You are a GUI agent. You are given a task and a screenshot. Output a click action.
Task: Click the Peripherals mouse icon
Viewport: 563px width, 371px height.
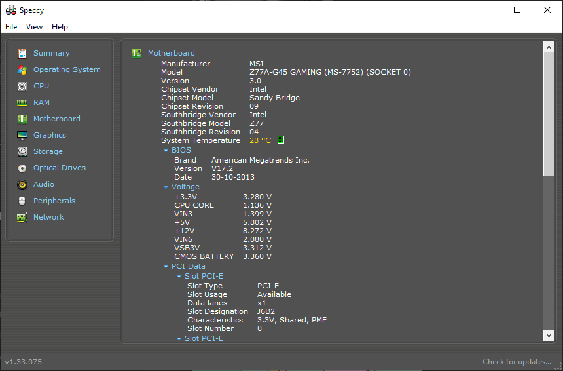tap(22, 201)
